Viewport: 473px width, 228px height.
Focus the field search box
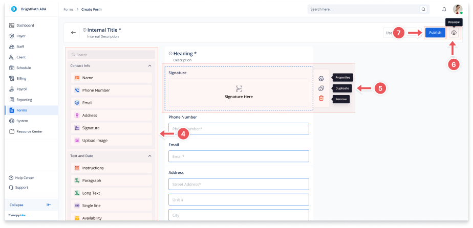point(111,55)
